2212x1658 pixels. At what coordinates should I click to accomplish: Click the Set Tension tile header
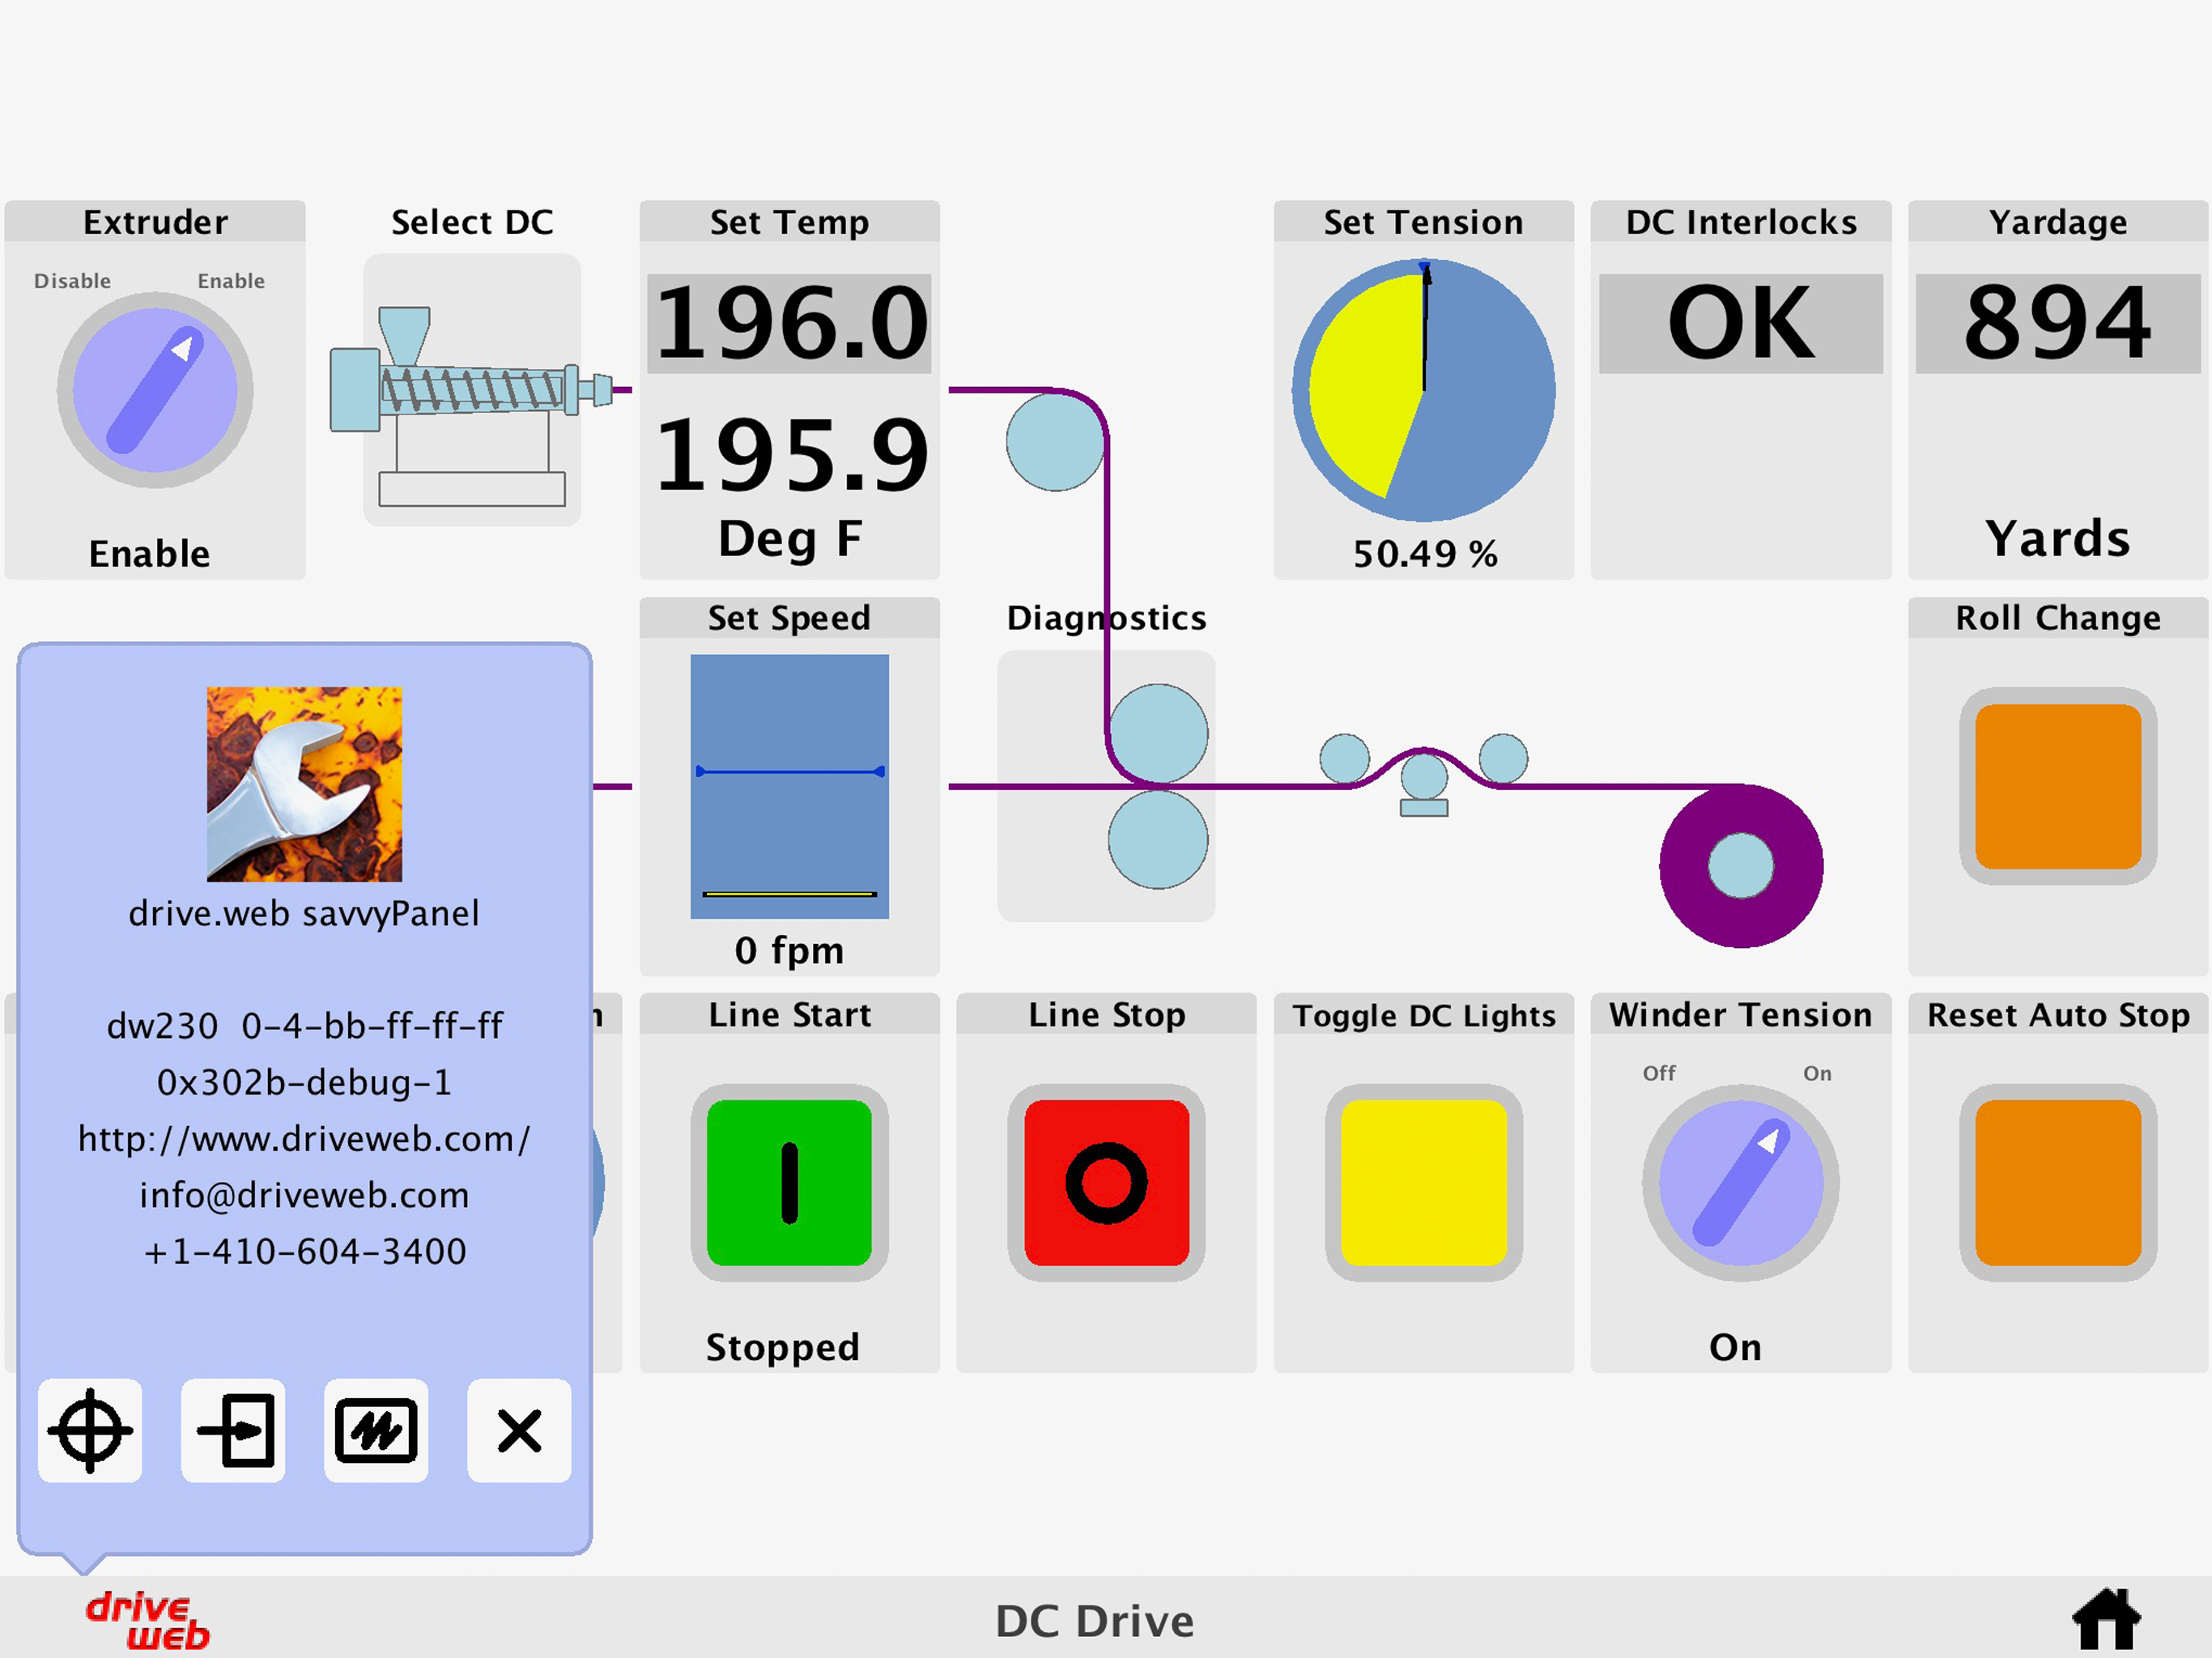(x=1424, y=222)
